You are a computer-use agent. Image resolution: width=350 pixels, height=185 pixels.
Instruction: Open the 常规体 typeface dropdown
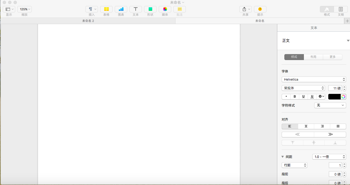coord(303,88)
